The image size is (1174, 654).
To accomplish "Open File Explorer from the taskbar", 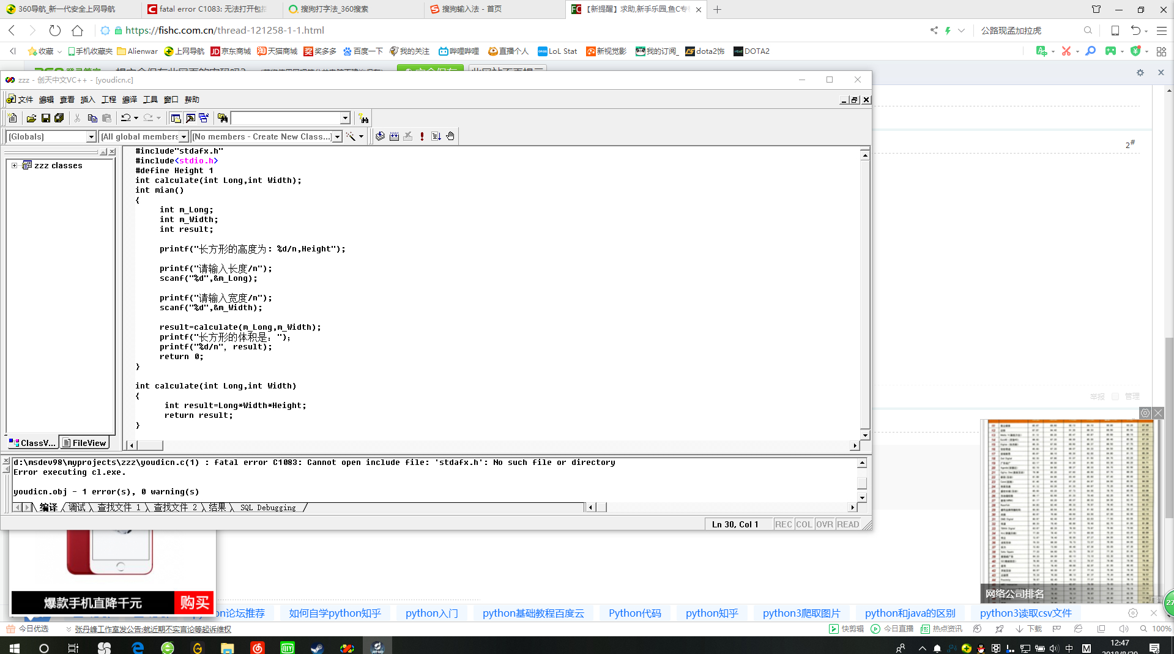I will pos(227,648).
